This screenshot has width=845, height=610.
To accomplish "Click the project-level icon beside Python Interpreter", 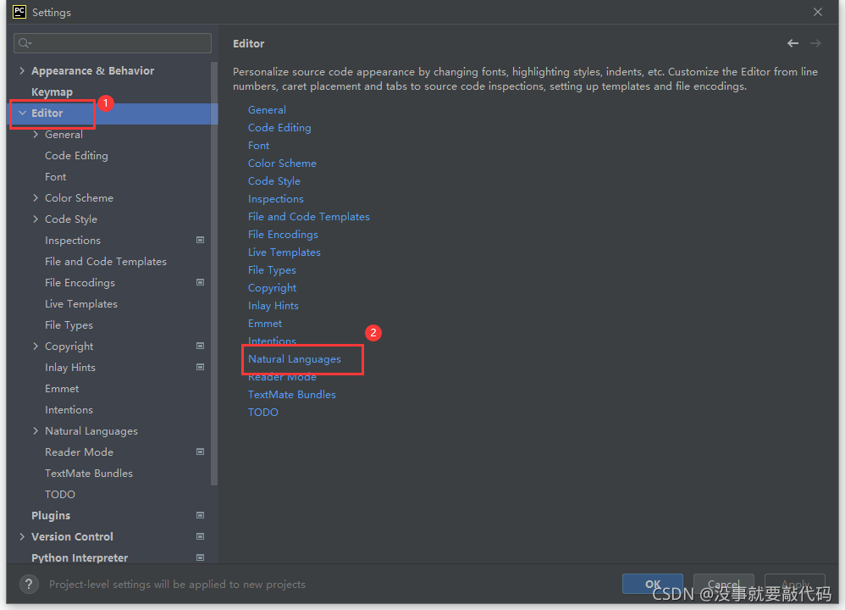I will click(x=200, y=557).
